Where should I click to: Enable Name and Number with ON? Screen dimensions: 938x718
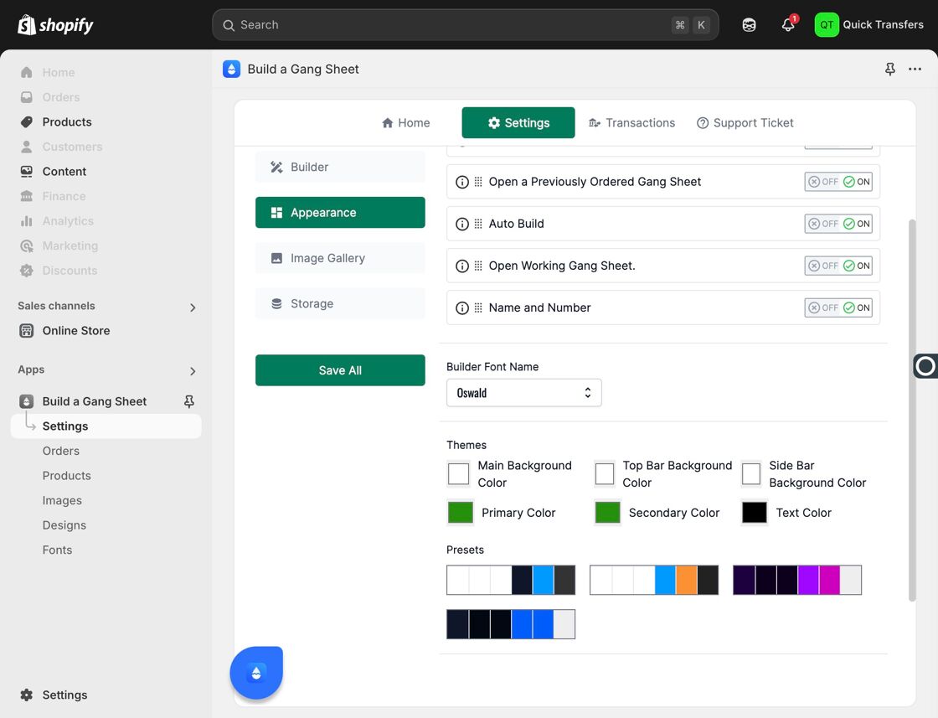(x=857, y=307)
